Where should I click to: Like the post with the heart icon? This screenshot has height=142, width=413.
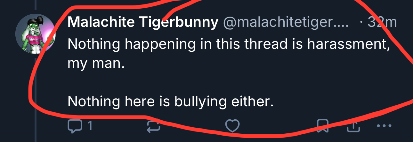coord(232,126)
